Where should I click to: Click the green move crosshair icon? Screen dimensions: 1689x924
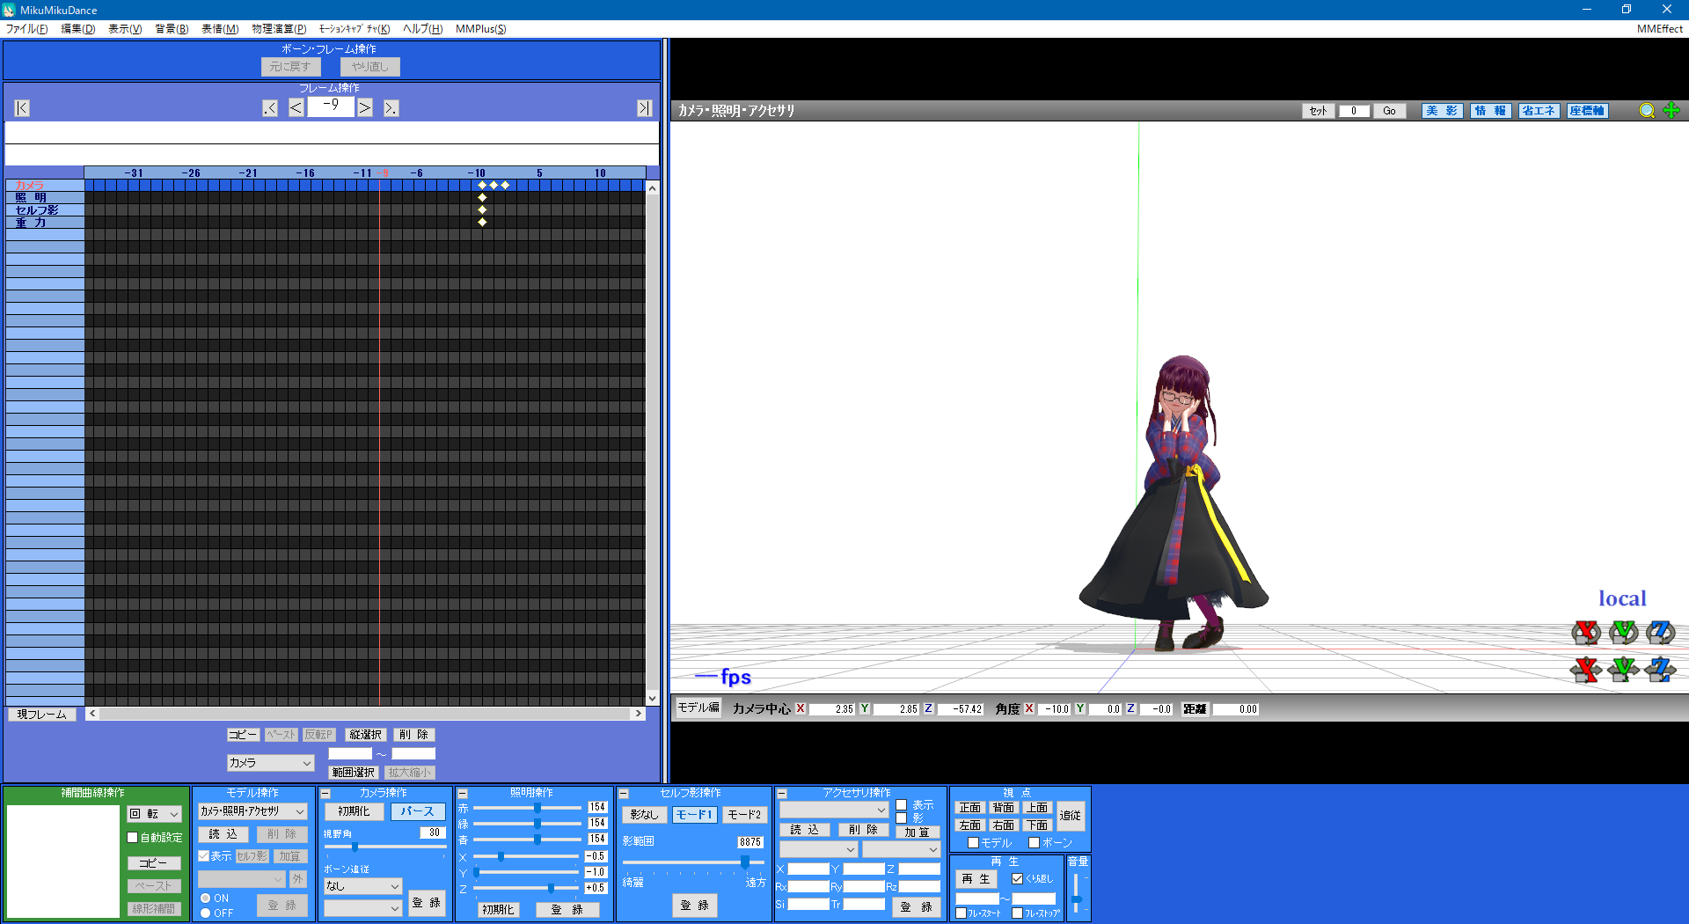point(1671,110)
